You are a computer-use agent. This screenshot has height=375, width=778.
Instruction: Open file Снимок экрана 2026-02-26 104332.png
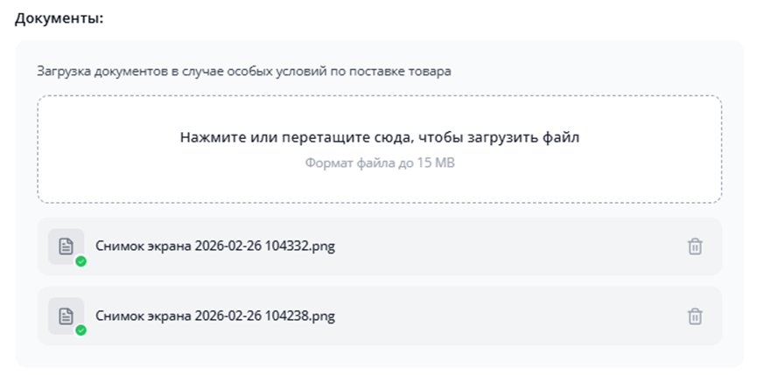point(214,246)
